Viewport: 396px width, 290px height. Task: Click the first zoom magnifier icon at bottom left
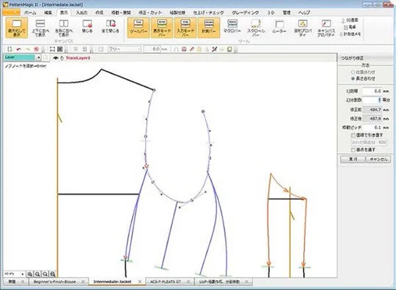29,272
